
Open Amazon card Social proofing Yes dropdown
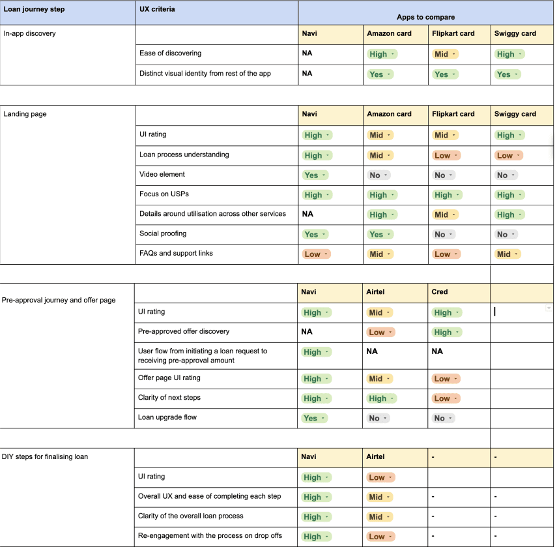[x=380, y=235]
